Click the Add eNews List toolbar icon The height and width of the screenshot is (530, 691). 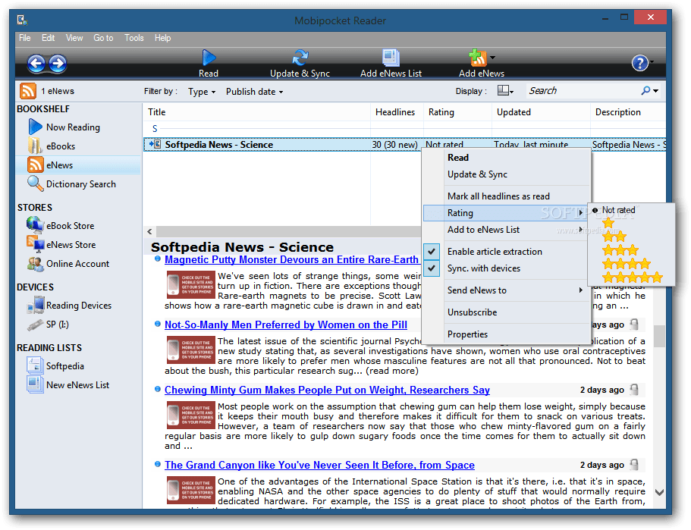point(391,58)
